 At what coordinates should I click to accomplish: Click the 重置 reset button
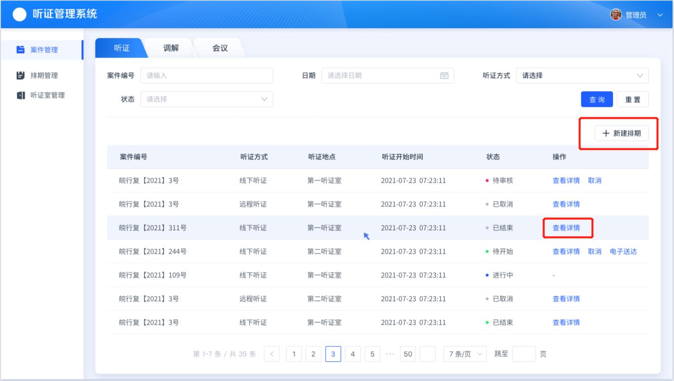(x=633, y=99)
